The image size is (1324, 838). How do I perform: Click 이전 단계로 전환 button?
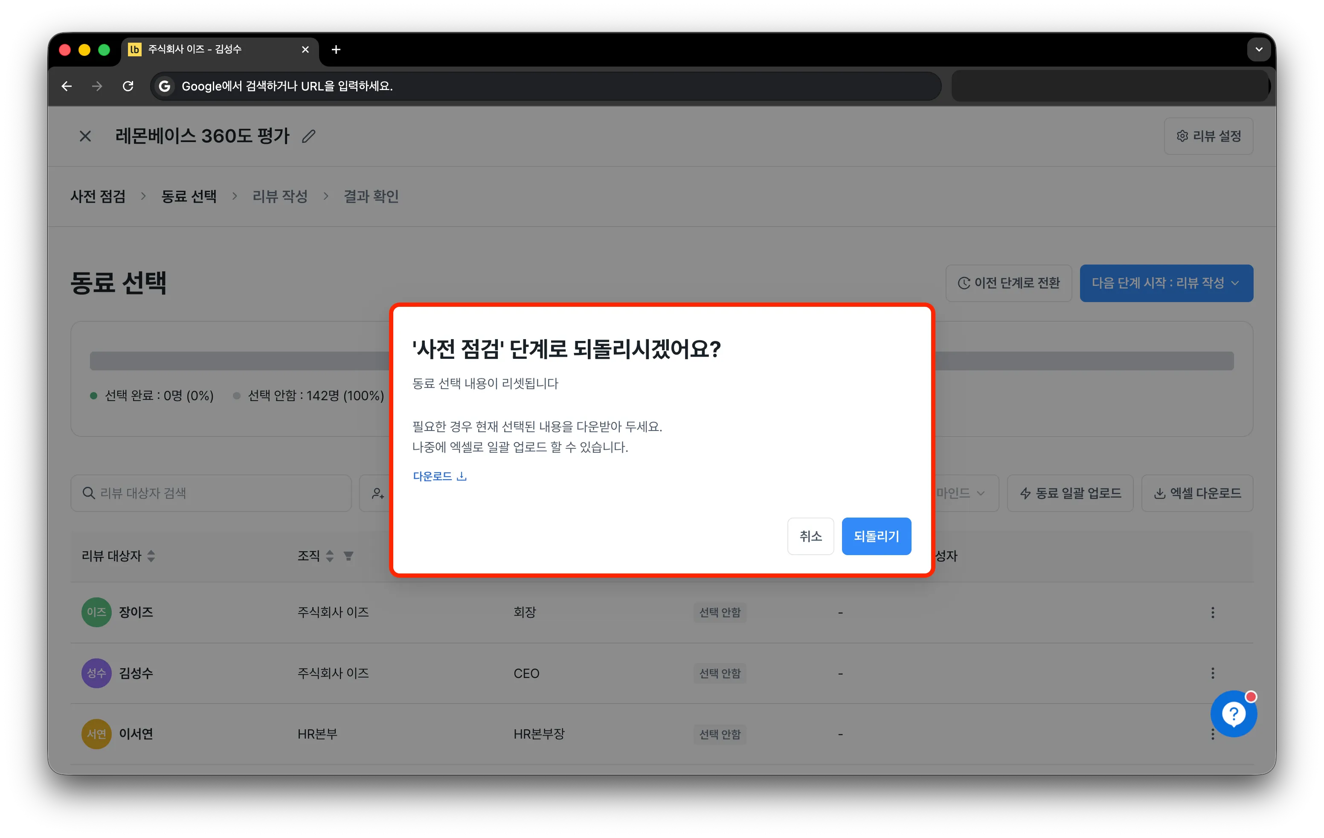click(1008, 282)
